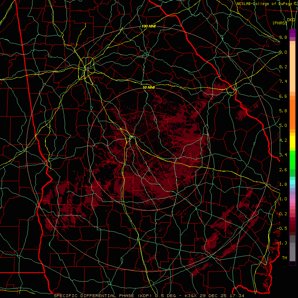Click the '17:34' timestamp in the caption
The height and width of the screenshot is (298, 298).
pyautogui.click(x=238, y=296)
